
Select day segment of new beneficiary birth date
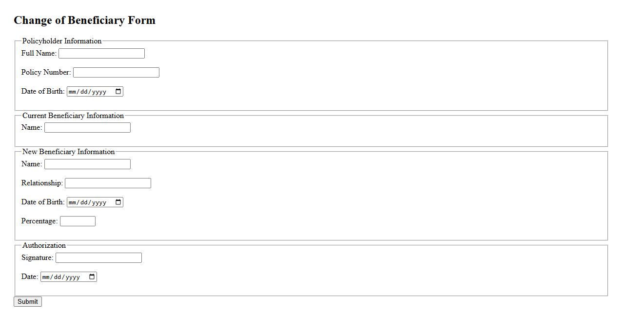pyautogui.click(x=85, y=202)
